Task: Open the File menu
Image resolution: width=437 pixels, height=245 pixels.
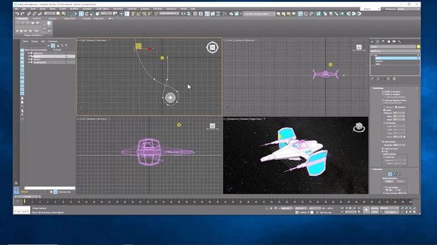Action: pos(16,9)
